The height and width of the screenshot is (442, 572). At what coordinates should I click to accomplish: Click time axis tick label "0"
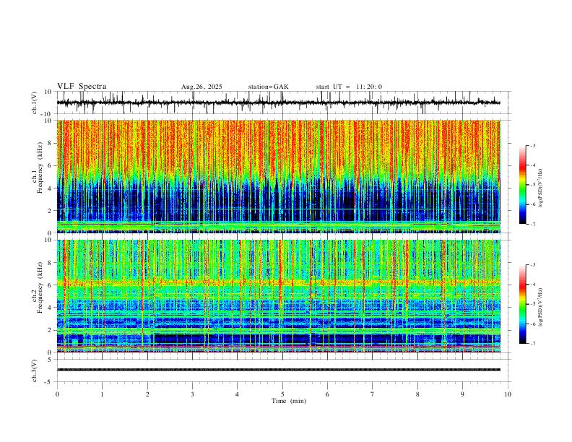(x=57, y=394)
